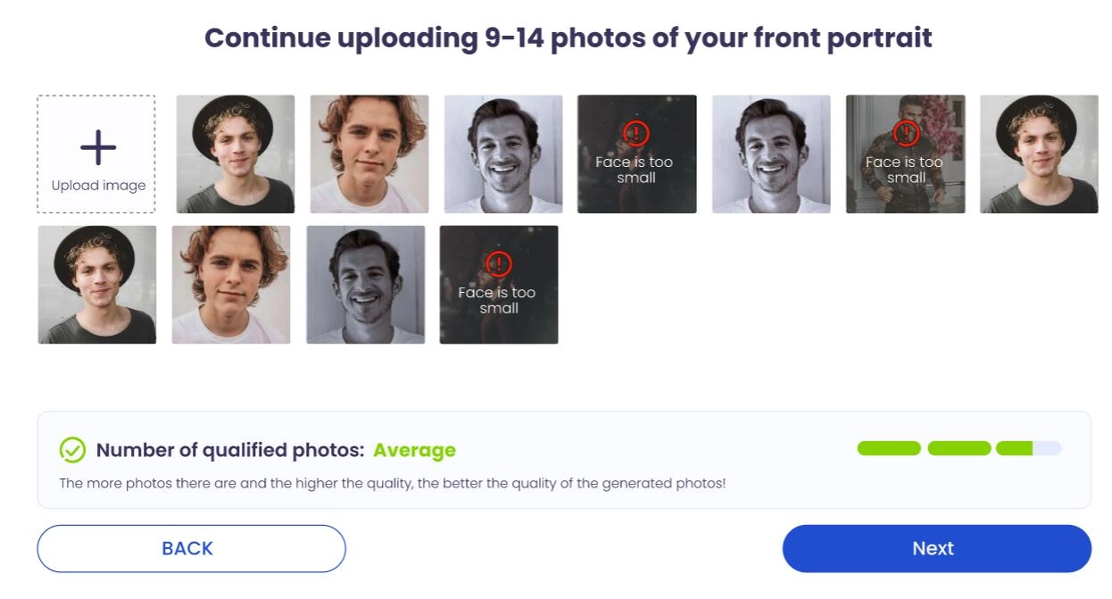Click the partially filled last quality segment
The width and height of the screenshot is (1112, 599).
coord(1028,448)
